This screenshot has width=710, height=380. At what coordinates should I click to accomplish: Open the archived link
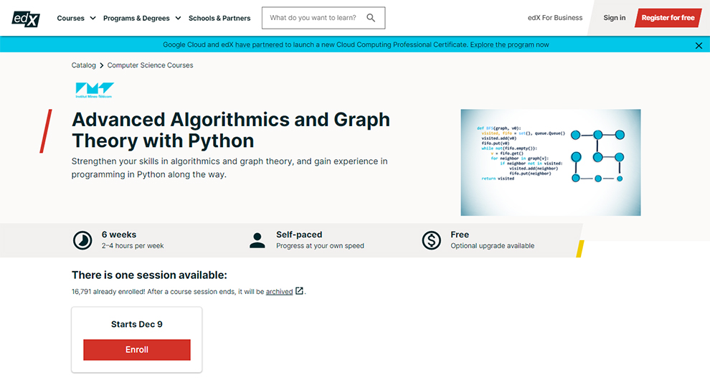click(279, 292)
